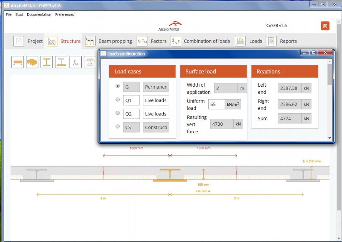Select the beam with bottom plate icon
The width and height of the screenshot is (342, 242).
tap(61, 62)
